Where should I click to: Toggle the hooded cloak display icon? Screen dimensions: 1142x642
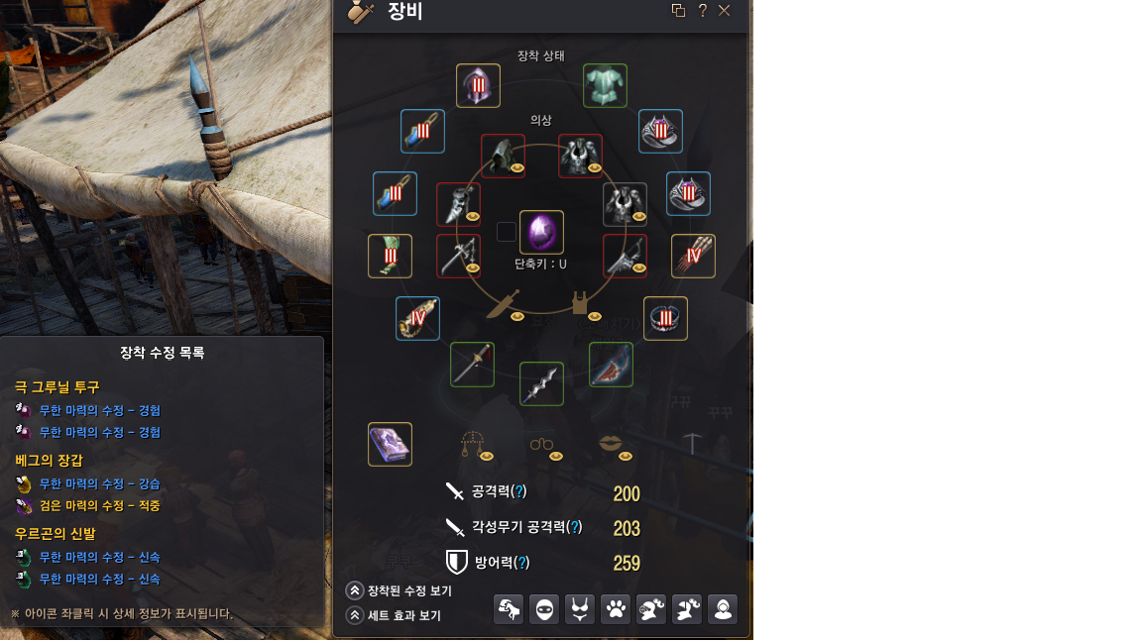pos(723,609)
